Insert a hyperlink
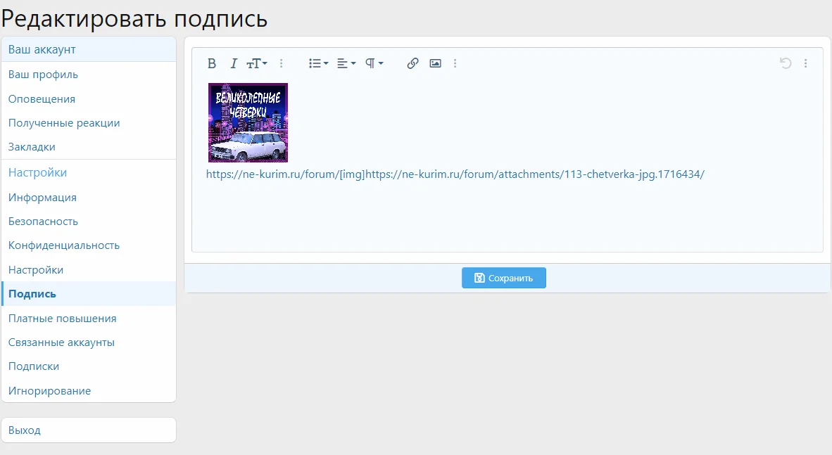Image resolution: width=832 pixels, height=455 pixels. click(x=412, y=63)
